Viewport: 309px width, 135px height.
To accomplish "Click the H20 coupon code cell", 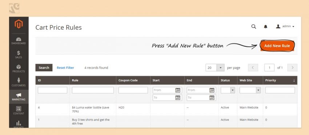I will tap(121, 107).
